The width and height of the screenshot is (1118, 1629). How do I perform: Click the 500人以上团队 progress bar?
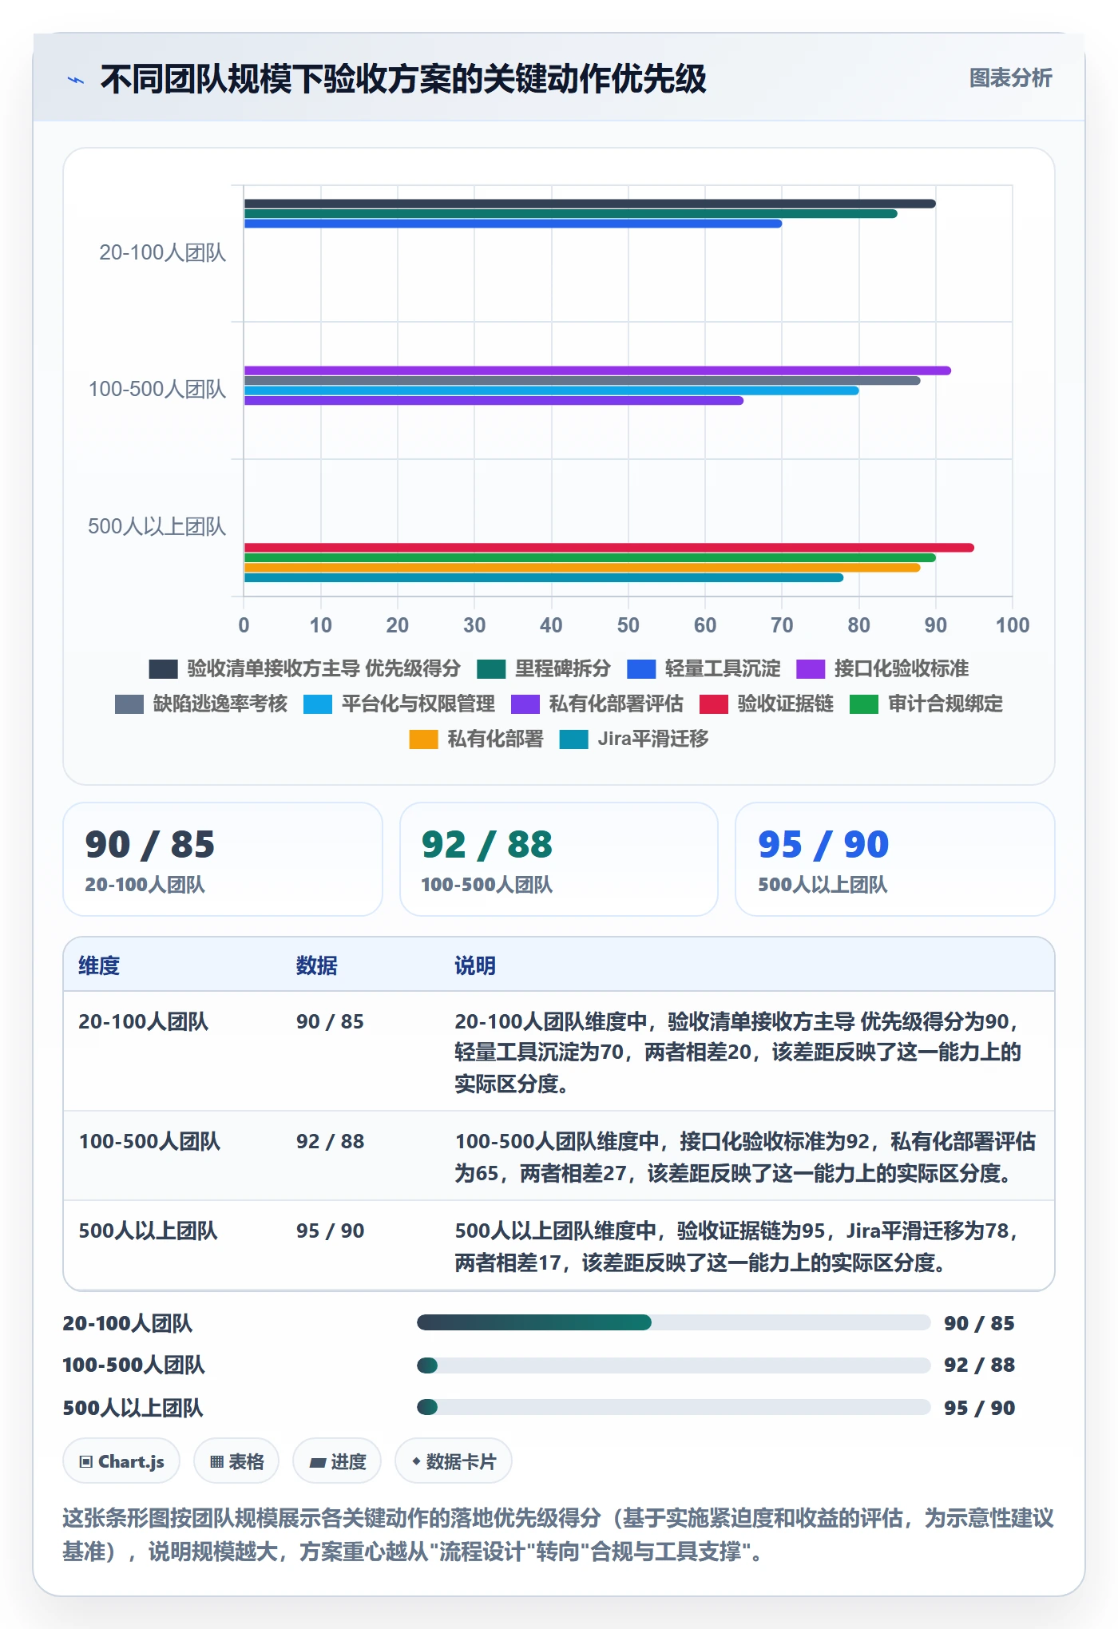pos(673,1407)
